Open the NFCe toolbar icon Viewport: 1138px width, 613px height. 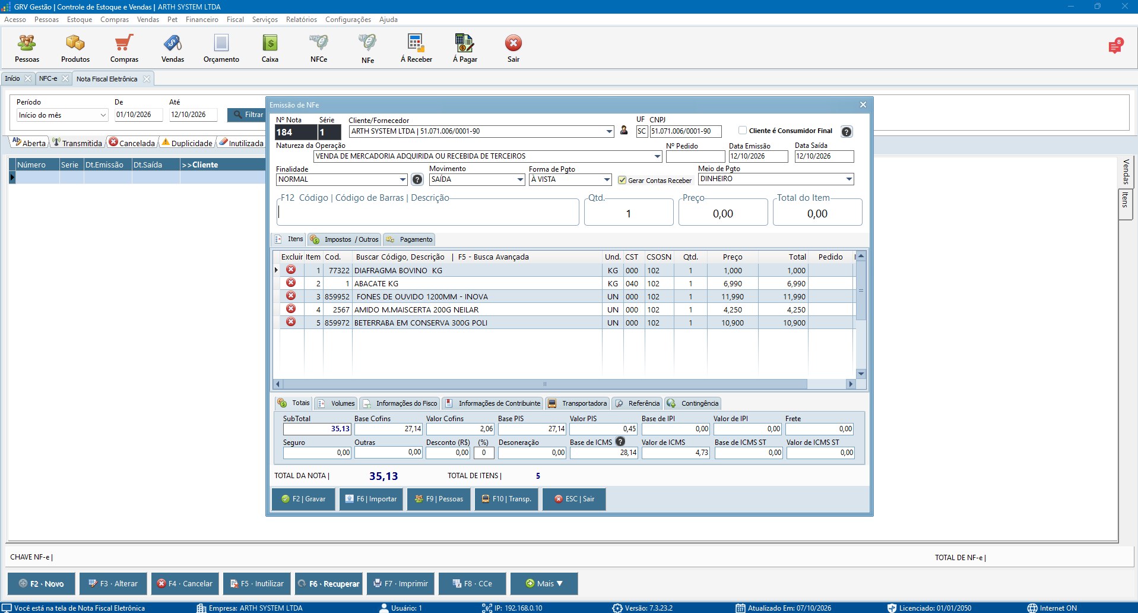319,48
